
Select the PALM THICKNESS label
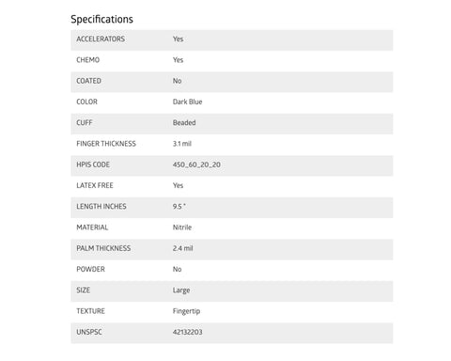point(103,248)
